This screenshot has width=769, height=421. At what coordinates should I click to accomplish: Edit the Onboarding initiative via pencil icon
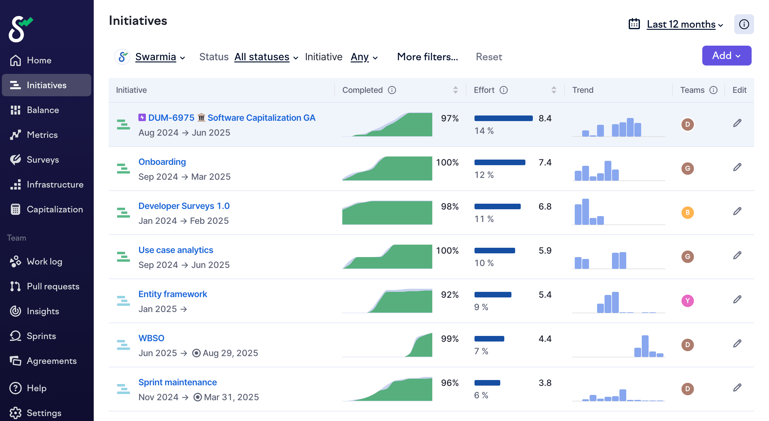click(x=737, y=167)
